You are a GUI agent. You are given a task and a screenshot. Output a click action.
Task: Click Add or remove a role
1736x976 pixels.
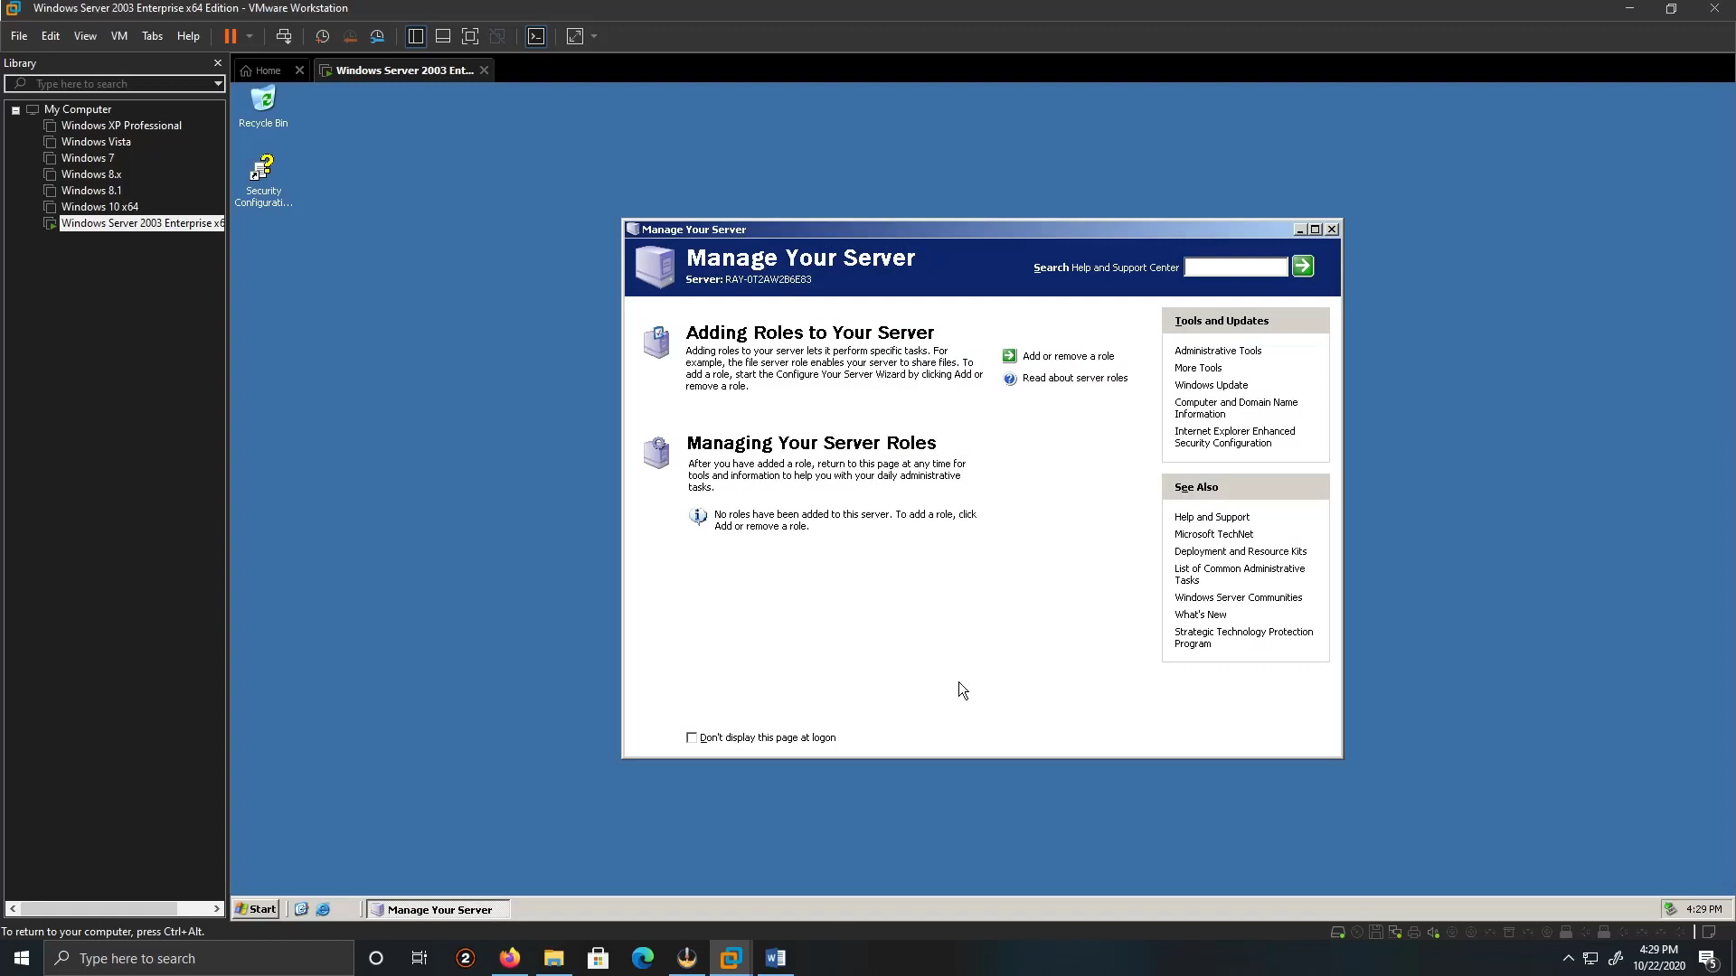pos(1068,356)
